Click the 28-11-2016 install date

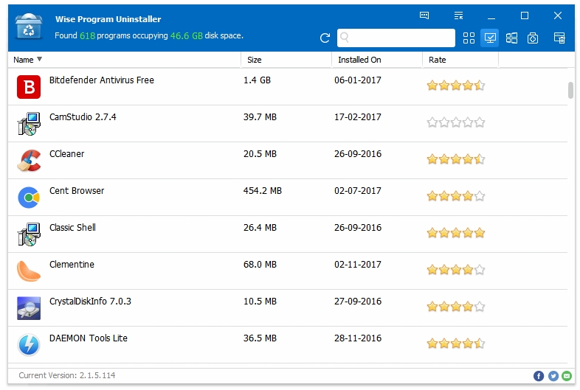[x=358, y=338]
